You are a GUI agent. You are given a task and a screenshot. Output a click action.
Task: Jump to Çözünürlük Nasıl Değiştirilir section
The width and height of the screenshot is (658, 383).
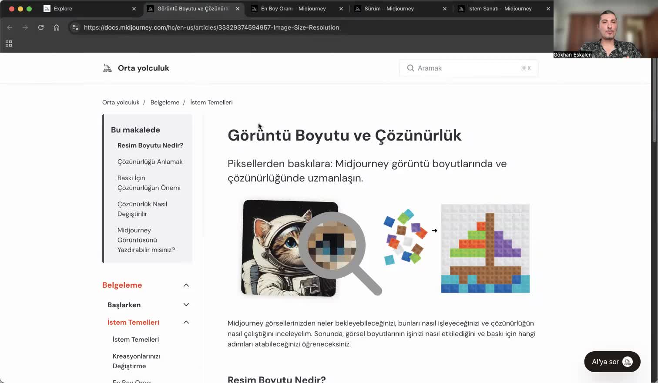click(142, 209)
